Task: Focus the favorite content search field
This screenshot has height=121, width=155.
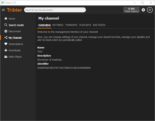Action: 55,10
